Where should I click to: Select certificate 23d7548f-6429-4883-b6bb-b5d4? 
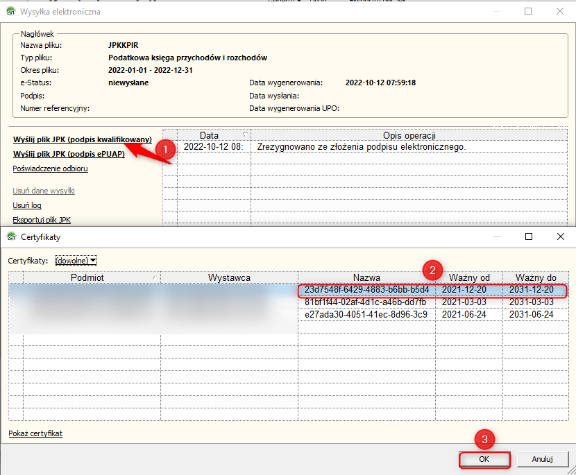(366, 290)
